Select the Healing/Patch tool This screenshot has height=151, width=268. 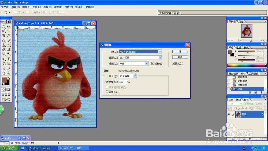click(x=3, y=41)
